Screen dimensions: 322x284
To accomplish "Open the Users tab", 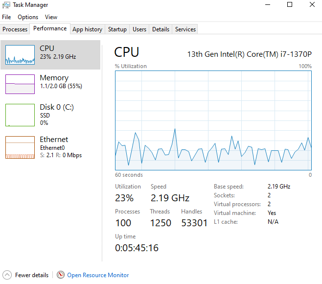I will [x=139, y=29].
